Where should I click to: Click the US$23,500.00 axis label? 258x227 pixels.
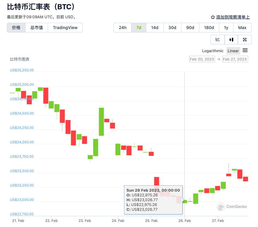pos(22,171)
